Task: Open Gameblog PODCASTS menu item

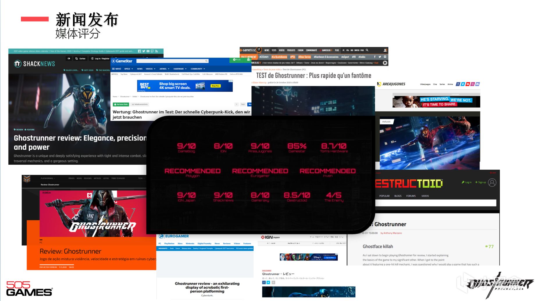Action: click(291, 50)
